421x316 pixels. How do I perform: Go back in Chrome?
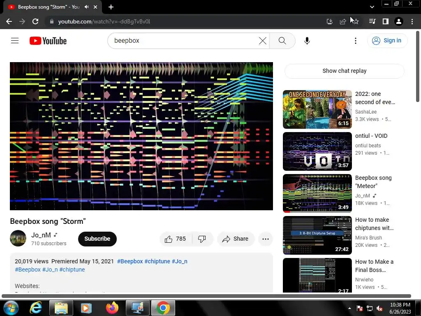9,21
